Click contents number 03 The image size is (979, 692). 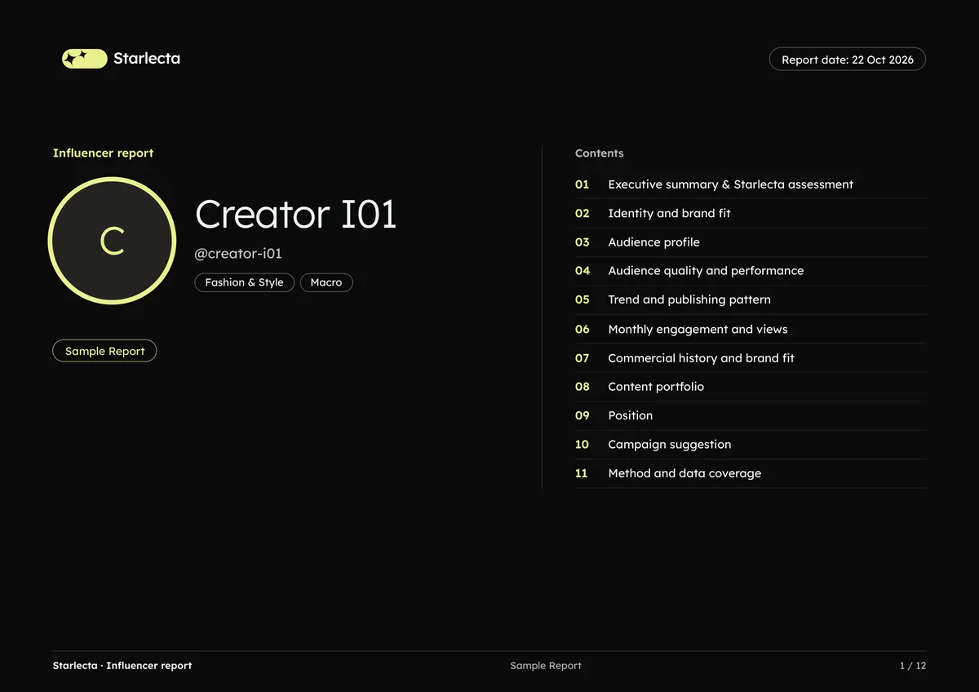pyautogui.click(x=582, y=242)
